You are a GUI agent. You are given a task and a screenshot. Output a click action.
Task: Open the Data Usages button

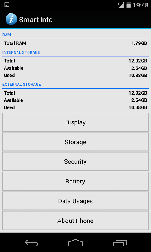click(75, 201)
